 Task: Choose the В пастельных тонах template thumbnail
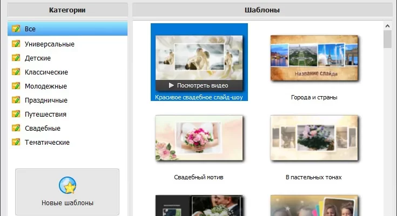point(314,138)
